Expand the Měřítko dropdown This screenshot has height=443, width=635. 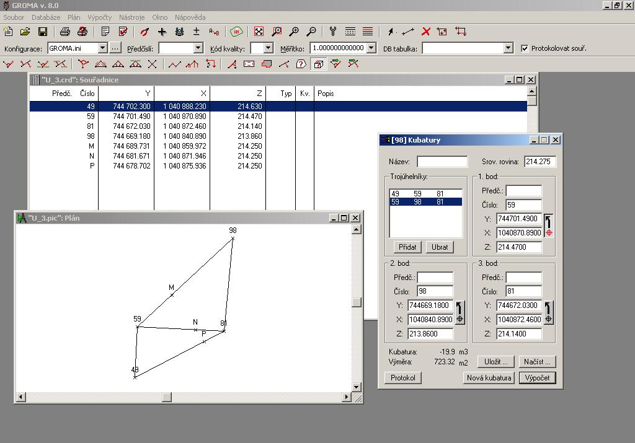371,48
